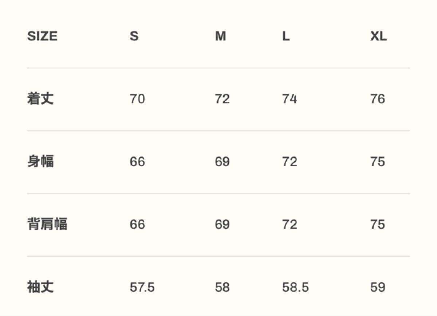Select the 袖丈 value 58.5 for size L
This screenshot has width=437, height=316.
295,287
